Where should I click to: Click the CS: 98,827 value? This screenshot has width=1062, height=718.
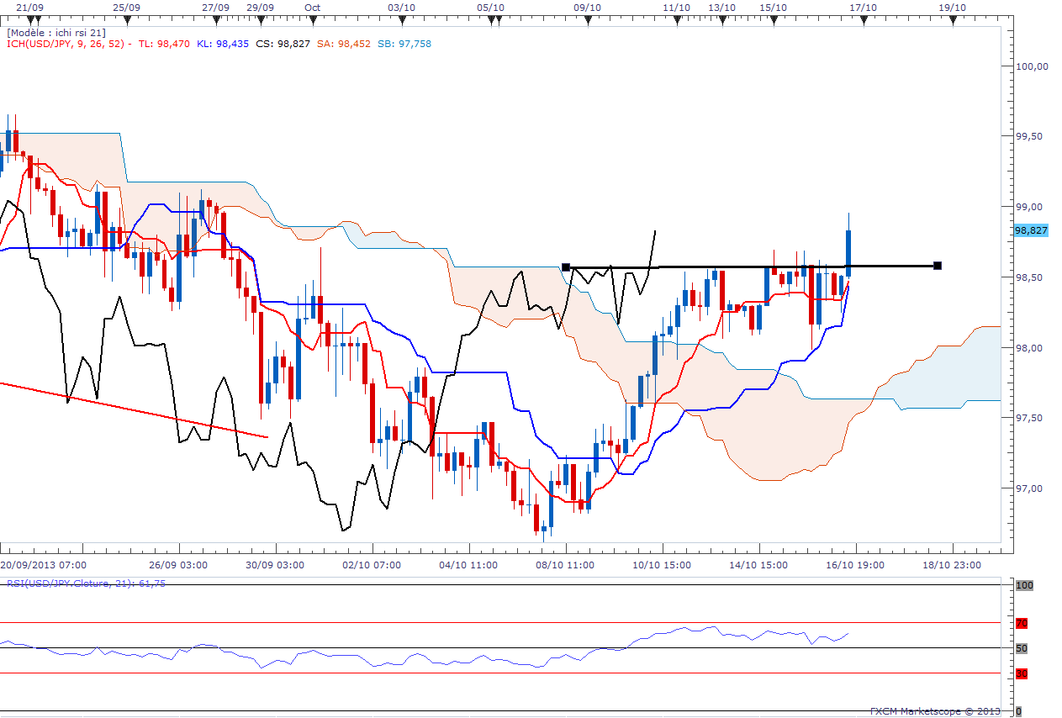pos(283,43)
